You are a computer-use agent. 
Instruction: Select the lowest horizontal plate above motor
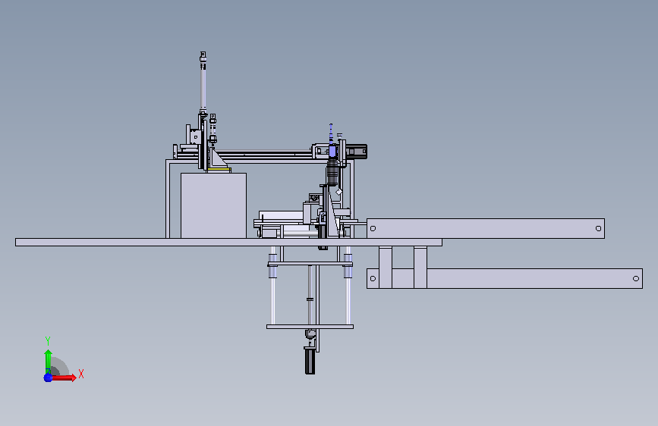[310, 327]
